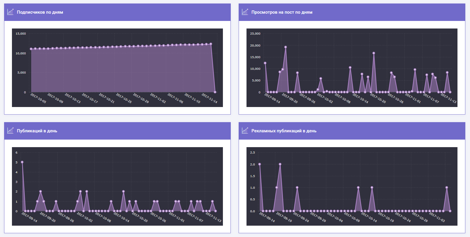Click 25,000 axis label in views chart
The image size is (470, 237).
pos(255,34)
